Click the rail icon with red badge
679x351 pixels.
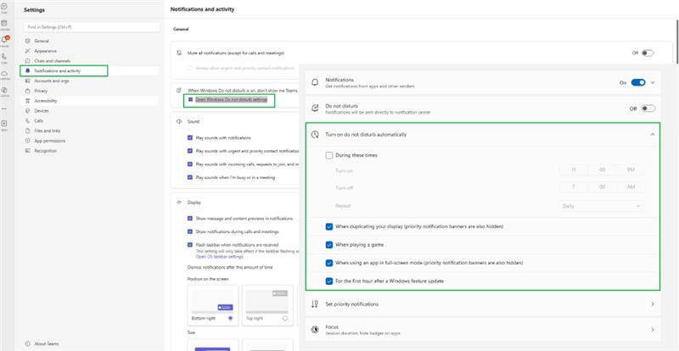[5, 40]
